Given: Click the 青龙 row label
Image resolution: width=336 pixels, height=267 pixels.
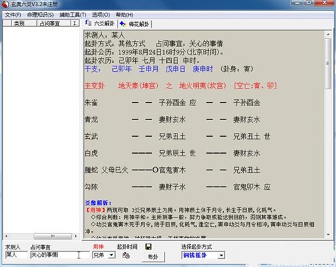Looking at the screenshot, I should coord(91,119).
